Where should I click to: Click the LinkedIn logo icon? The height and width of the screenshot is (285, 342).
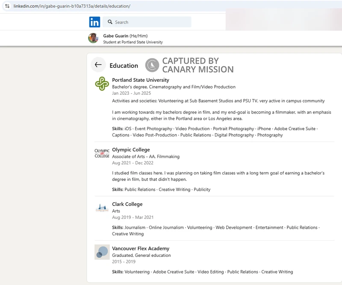(x=94, y=22)
